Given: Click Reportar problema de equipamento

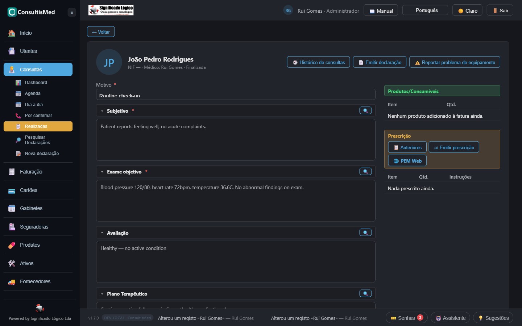Looking at the screenshot, I should 455,62.
